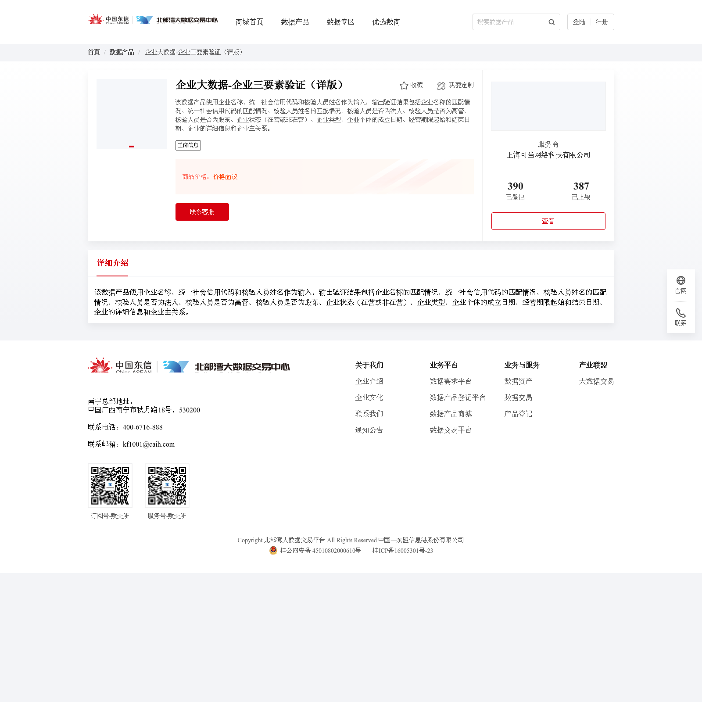The image size is (702, 702).
Task: Open the official website globe icon
Action: pos(681,280)
